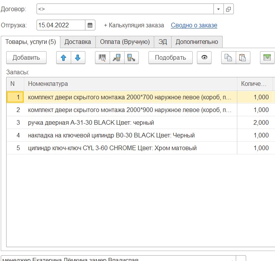Click the green table settings icon
Screen dimensions: 275x261
(x=267, y=58)
